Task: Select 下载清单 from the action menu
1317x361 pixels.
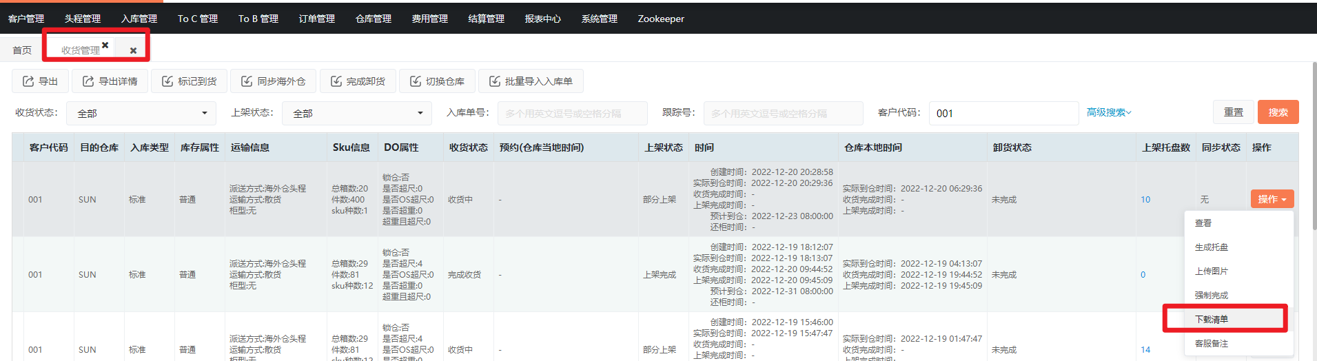Action: point(1238,320)
